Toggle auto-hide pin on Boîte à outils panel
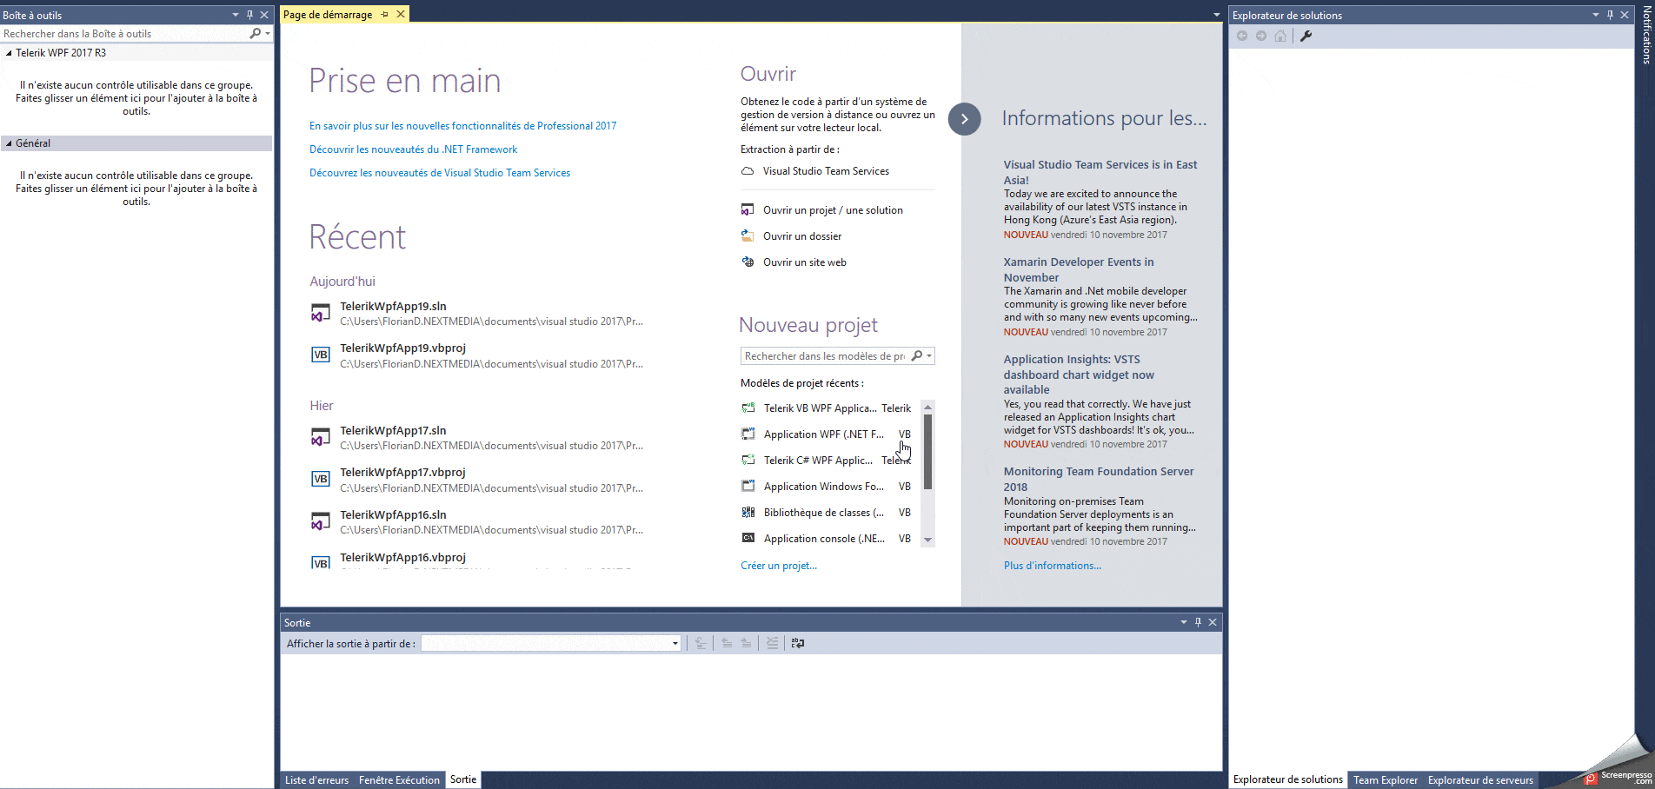1655x789 pixels. point(249,15)
